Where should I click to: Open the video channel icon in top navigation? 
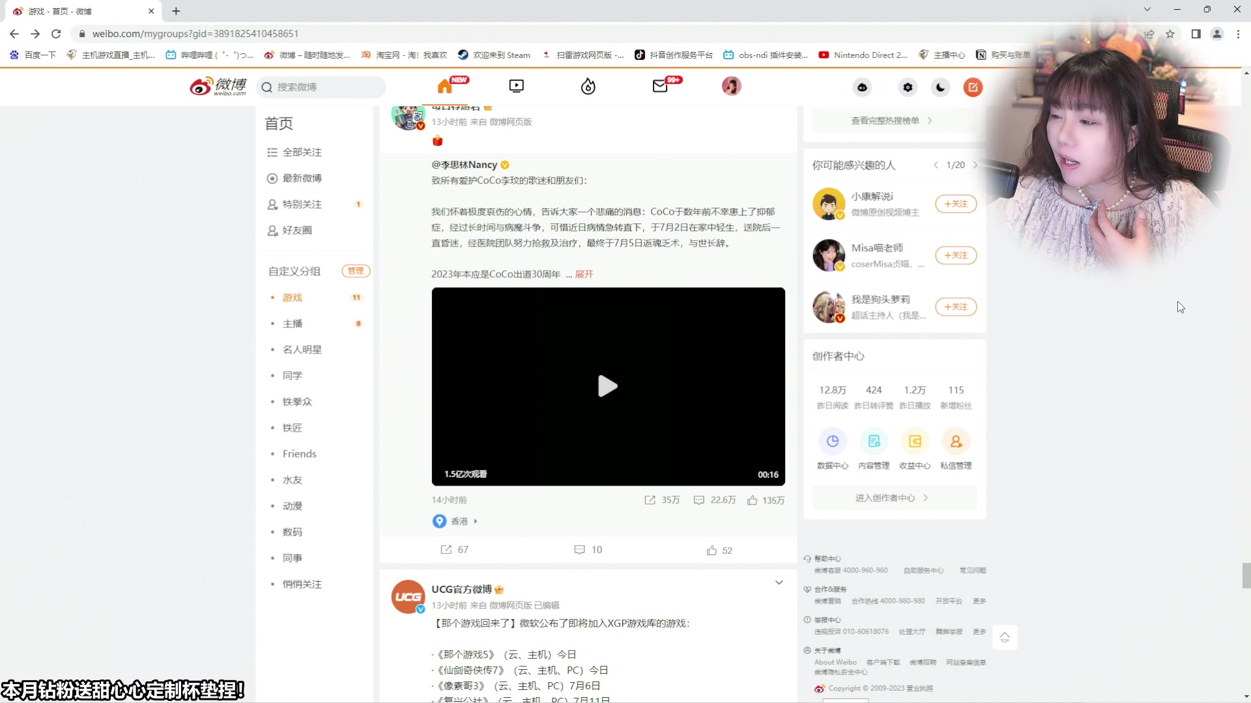tap(517, 85)
